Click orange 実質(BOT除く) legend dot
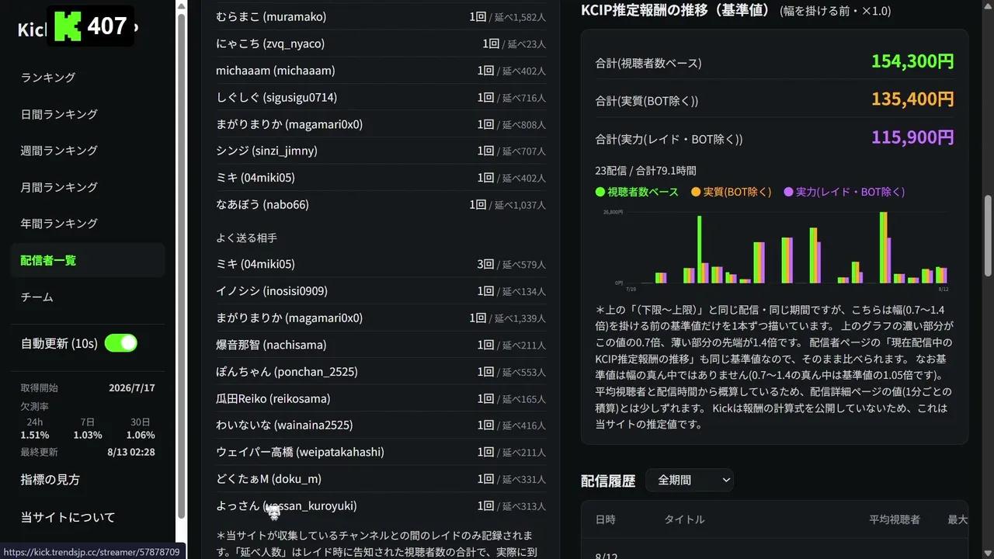The height and width of the screenshot is (559, 994). [x=696, y=192]
